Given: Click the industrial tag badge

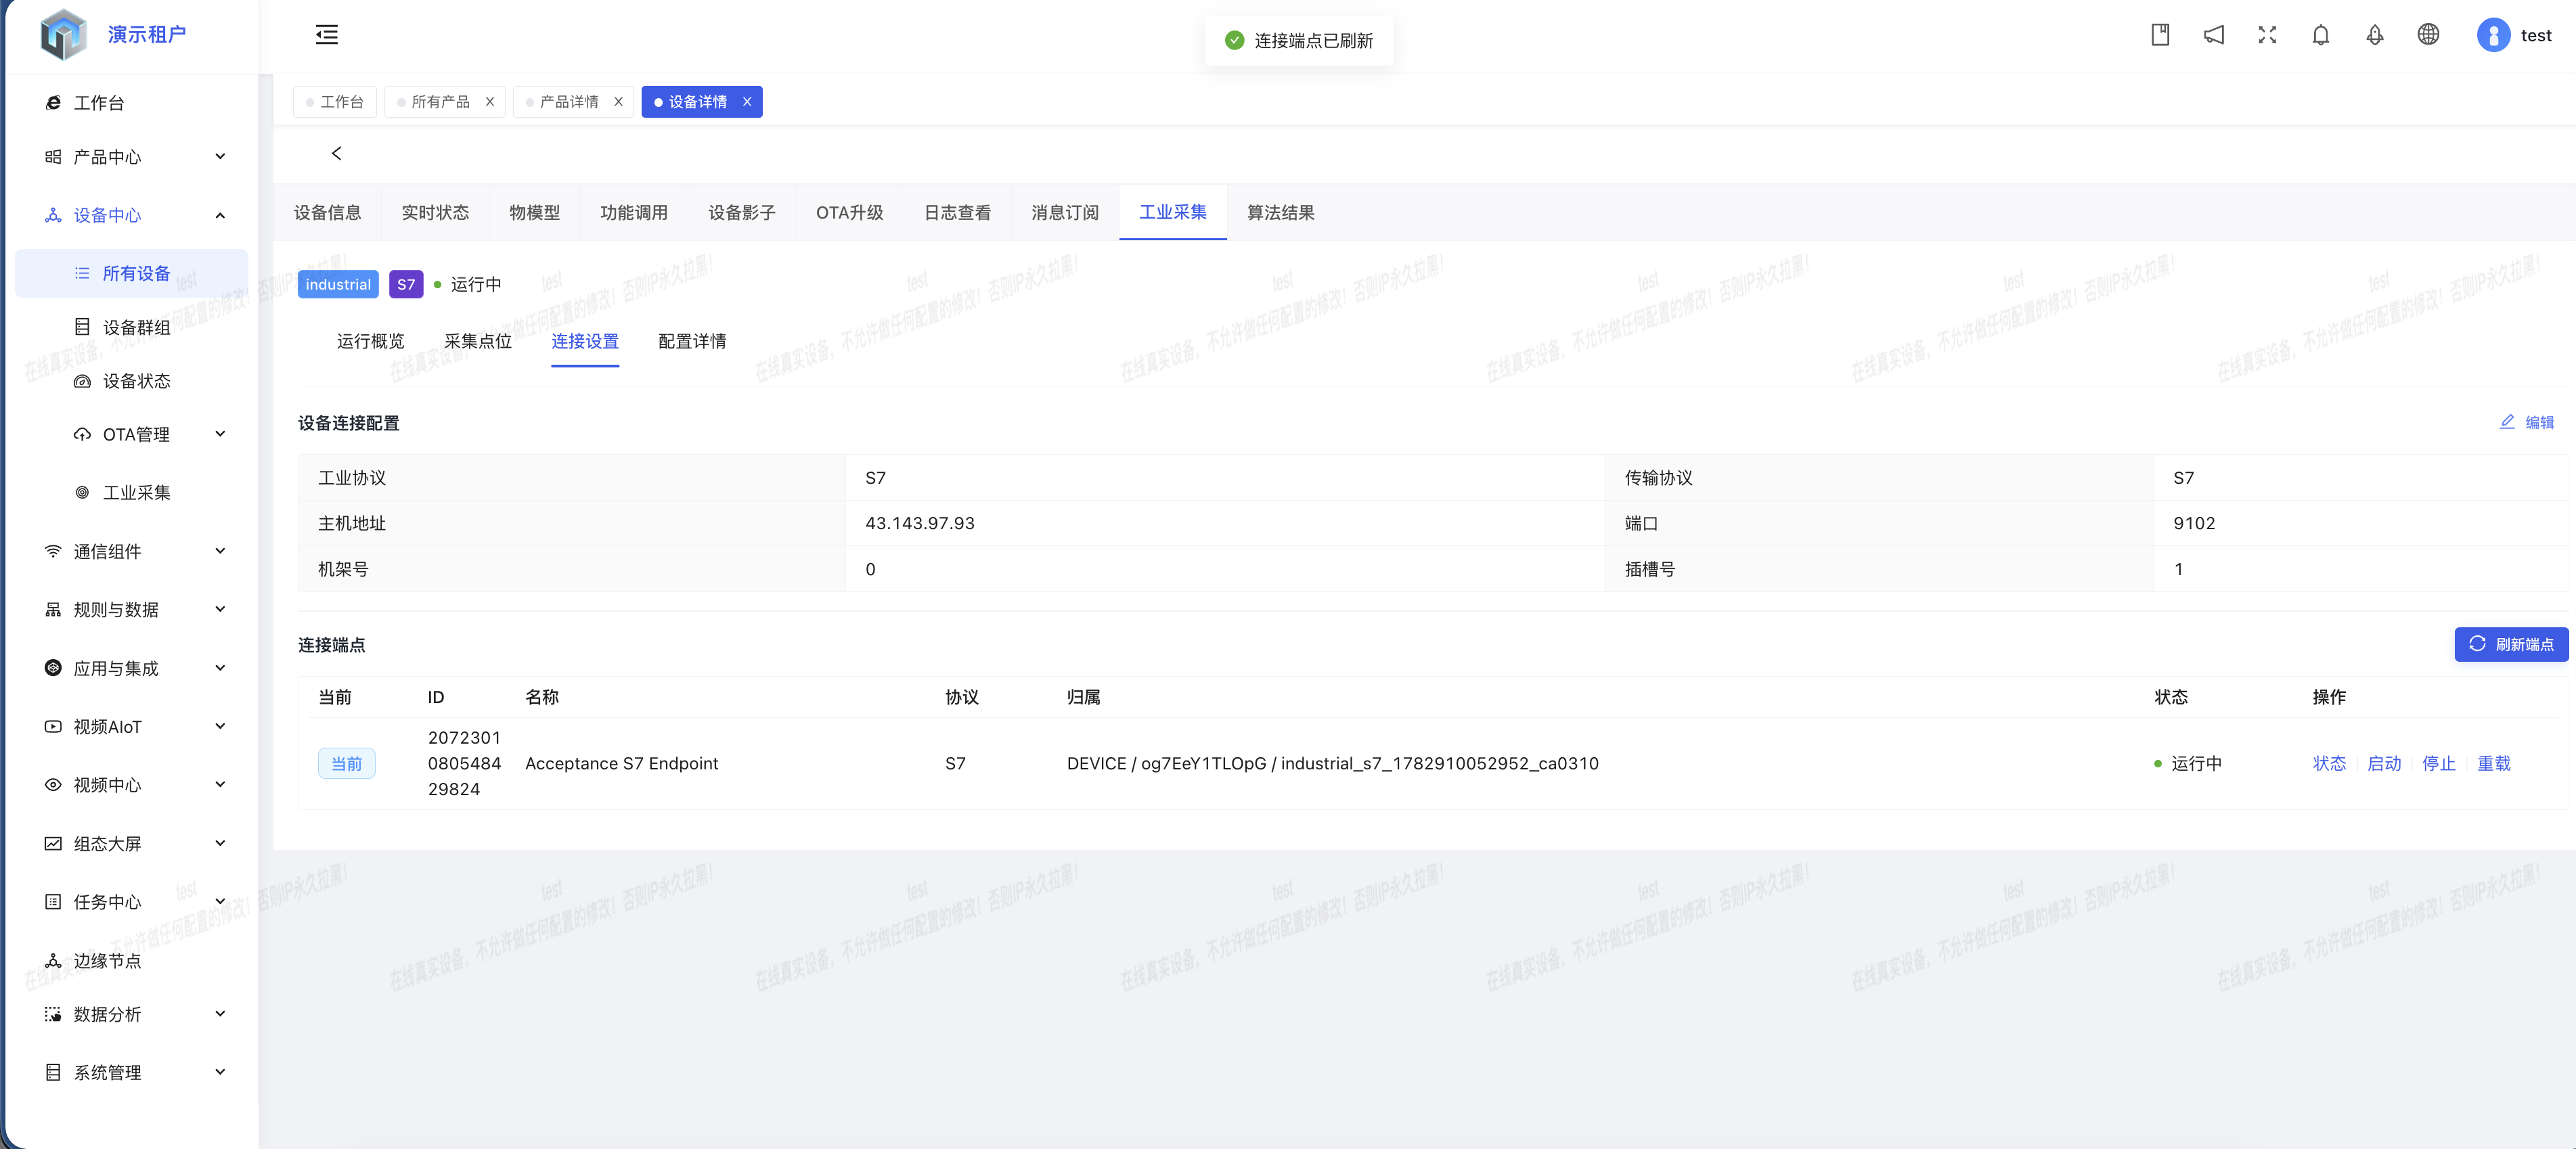Looking at the screenshot, I should 338,284.
